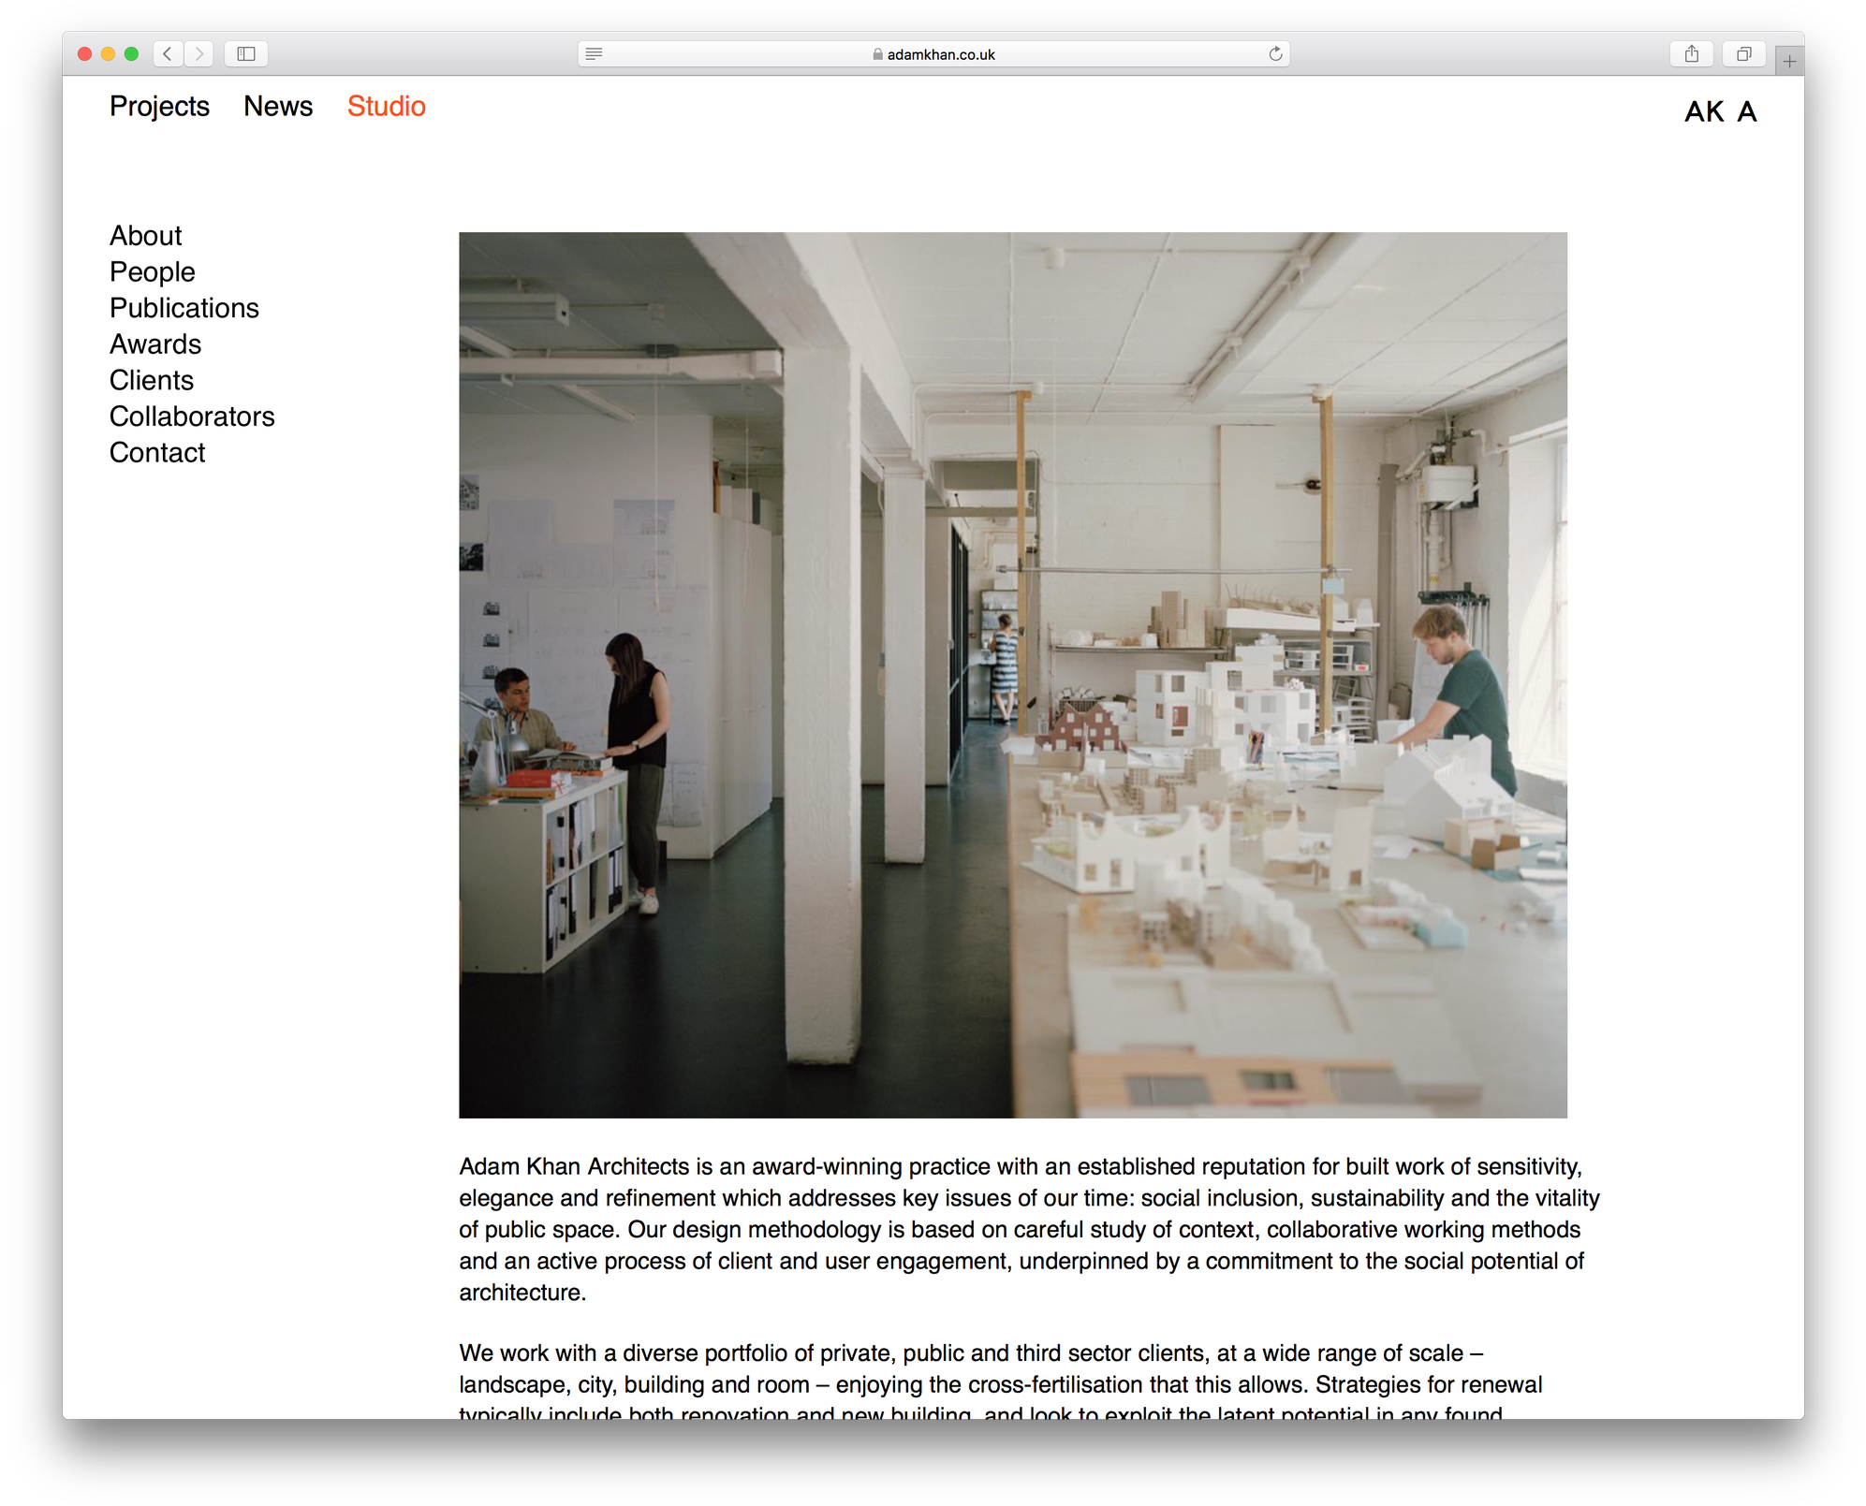Open the Share menu in Safari
Image resolution: width=1866 pixels, height=1506 pixels.
click(x=1692, y=53)
